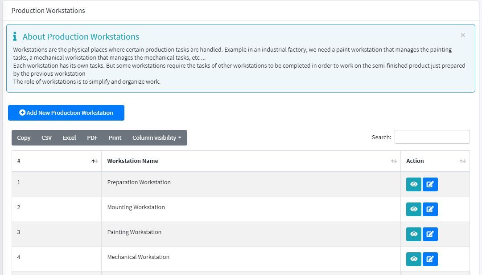The image size is (482, 275).
Task: View the Preparation Workstation details eye icon
Action: coord(413,184)
